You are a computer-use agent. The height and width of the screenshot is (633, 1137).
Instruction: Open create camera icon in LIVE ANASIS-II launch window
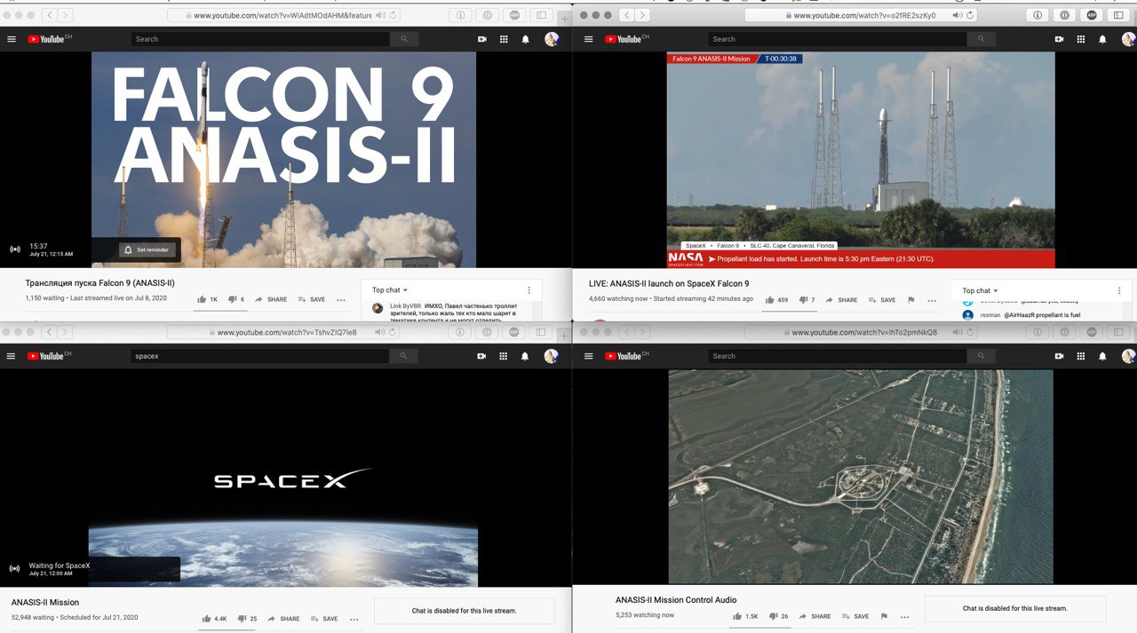(1060, 39)
